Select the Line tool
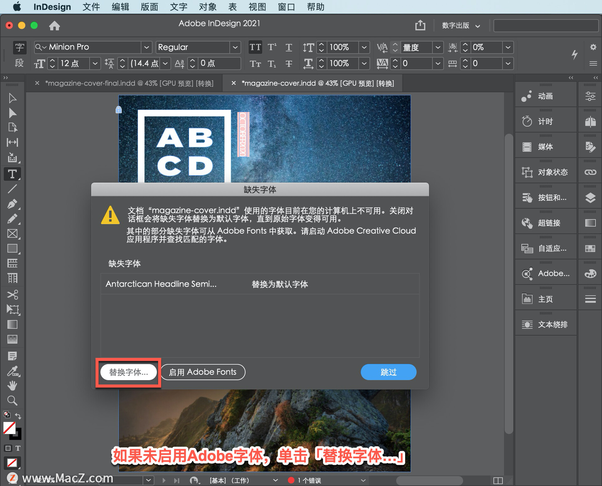The height and width of the screenshot is (486, 602). coord(12,189)
